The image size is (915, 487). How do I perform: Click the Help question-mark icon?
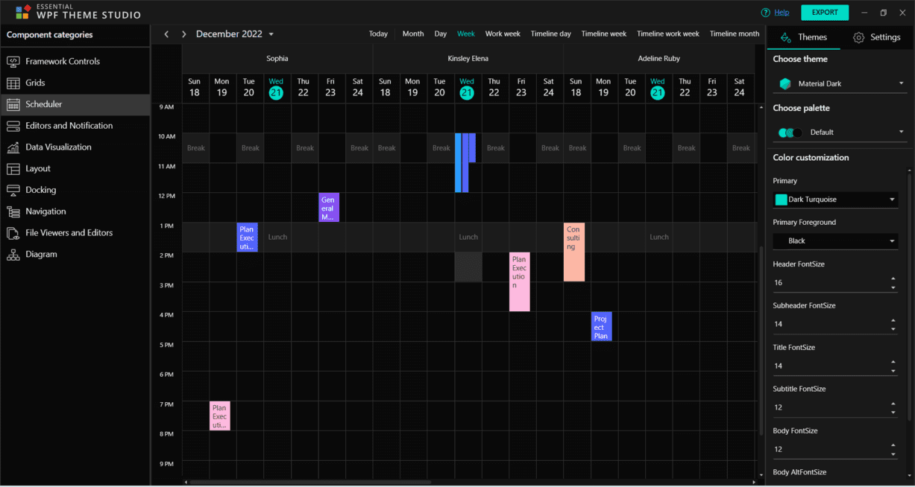pyautogui.click(x=764, y=12)
